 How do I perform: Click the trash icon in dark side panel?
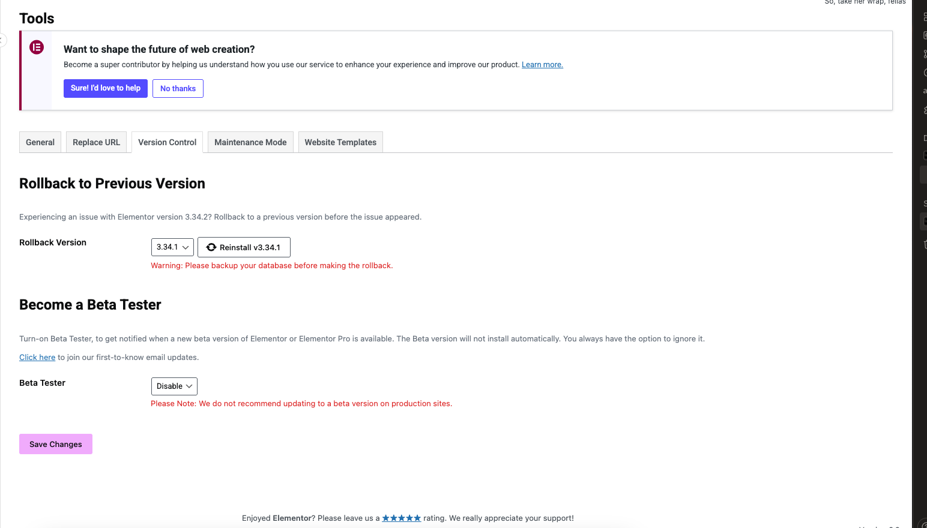[925, 244]
